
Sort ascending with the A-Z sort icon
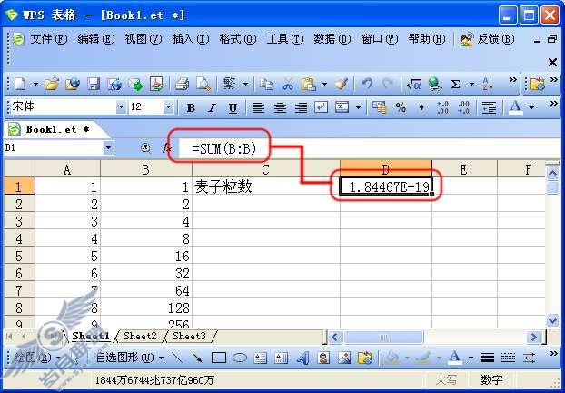[x=488, y=85]
